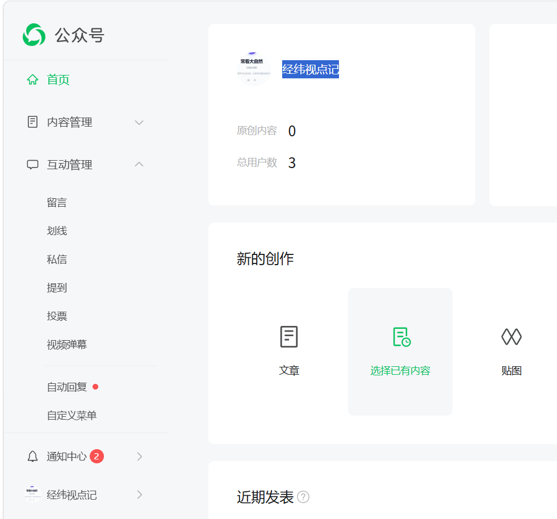
Task: Open 自定义菜单 in the sidebar
Action: pos(72,415)
